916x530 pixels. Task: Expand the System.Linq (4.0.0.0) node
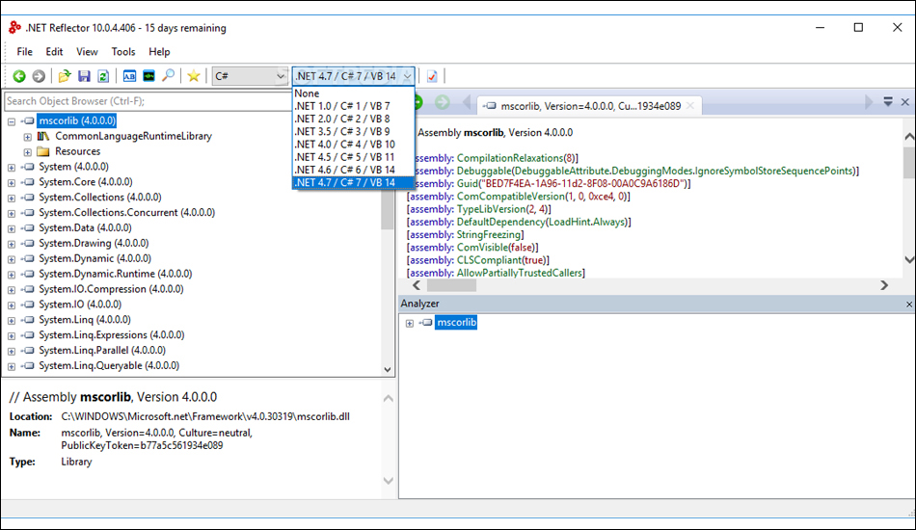coord(12,321)
